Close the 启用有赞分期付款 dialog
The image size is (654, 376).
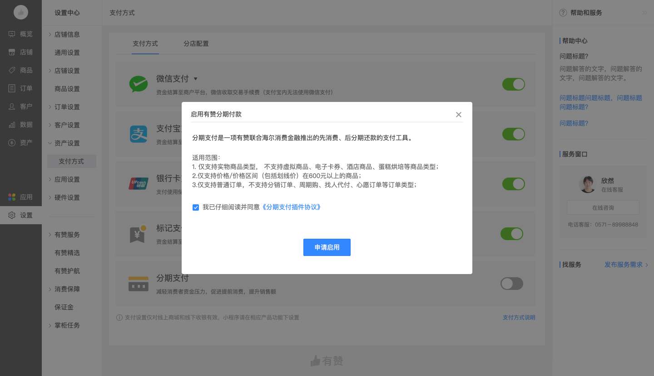459,115
